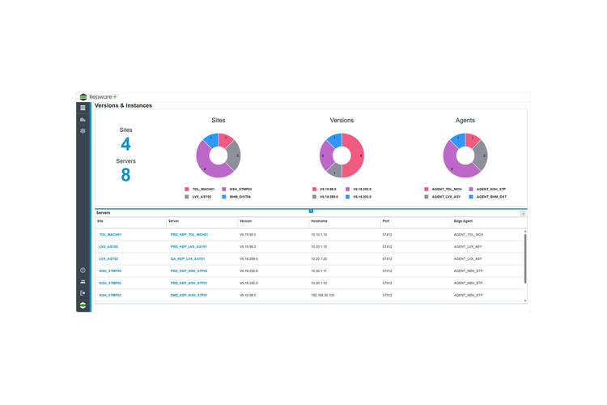Collapse the Servers panel using corner button
Screen dimensions: 607x405
[523, 214]
